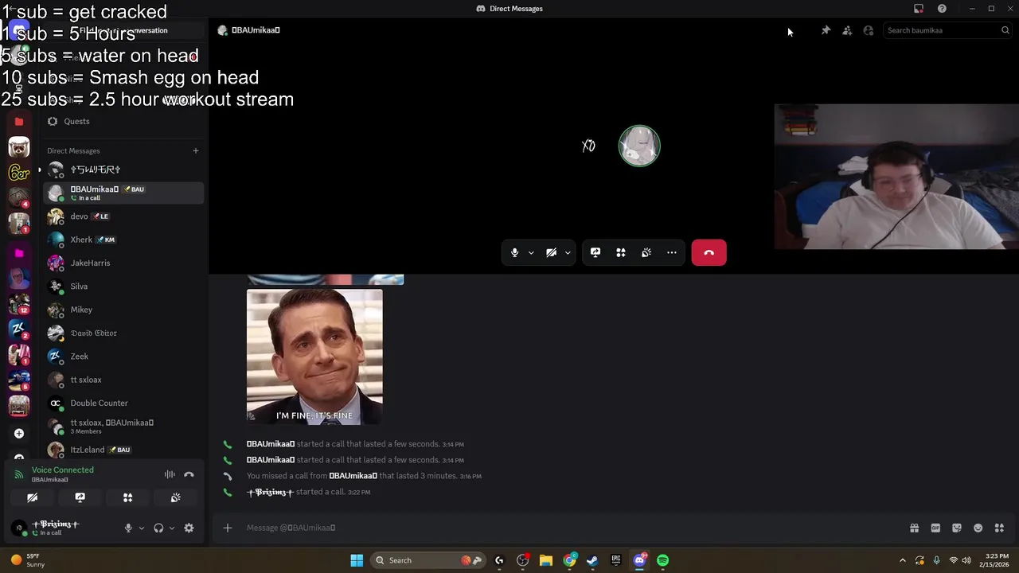Turn on camera in Voice Connected panel
This screenshot has width=1019, height=573.
pyautogui.click(x=32, y=497)
